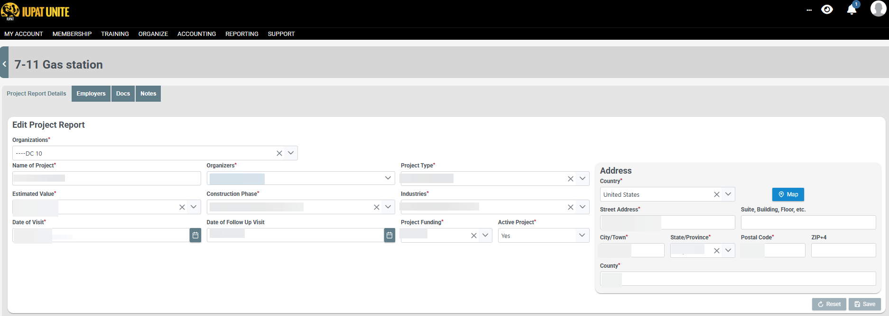The image size is (889, 316).
Task: Expand the Organizers dropdown
Action: click(x=388, y=178)
